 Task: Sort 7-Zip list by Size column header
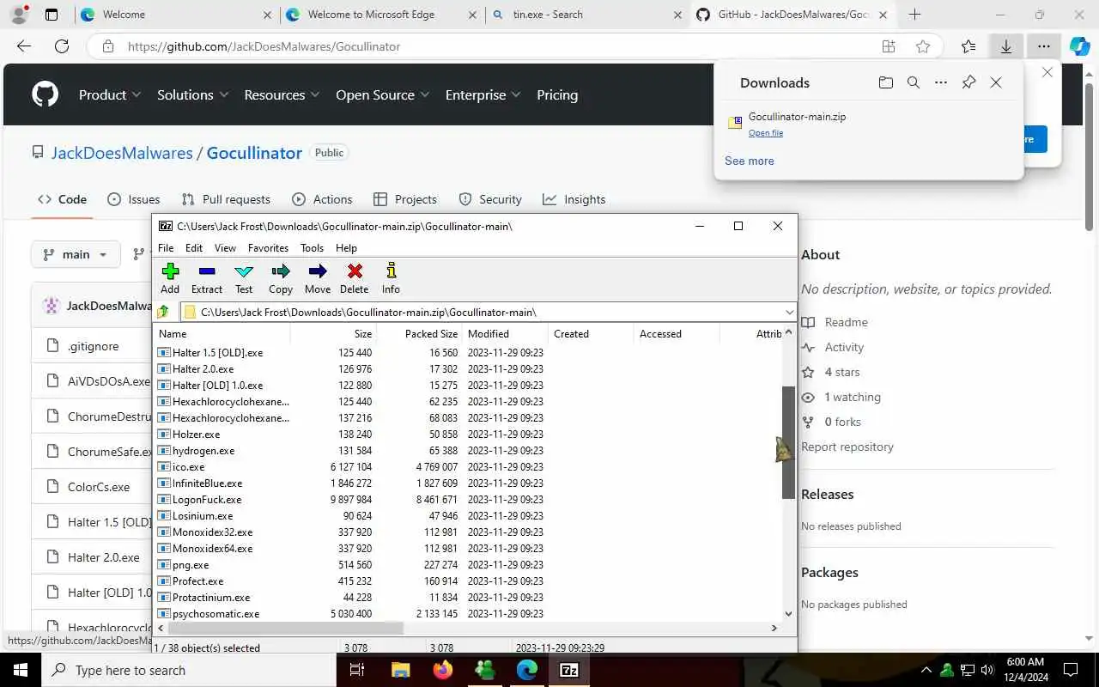pos(333,333)
